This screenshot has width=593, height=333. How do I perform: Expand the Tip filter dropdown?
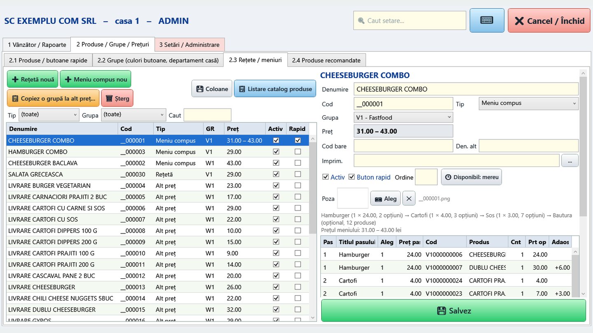pos(49,115)
